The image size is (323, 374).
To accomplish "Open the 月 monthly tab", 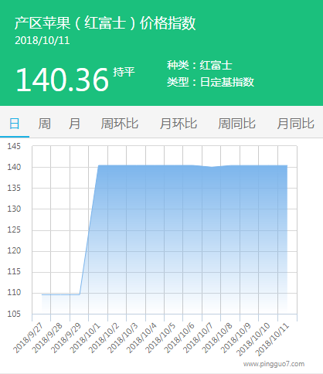I will click(x=74, y=124).
